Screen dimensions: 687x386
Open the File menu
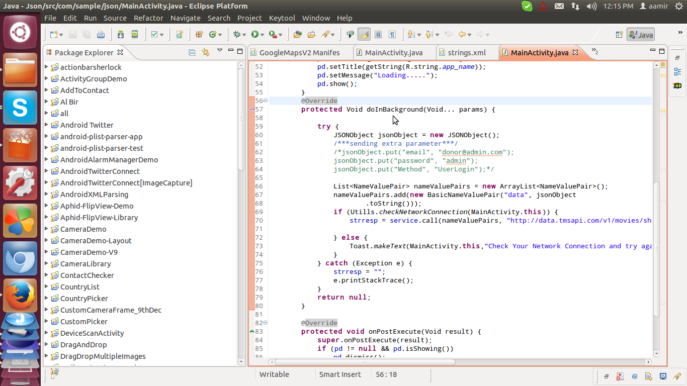50,18
